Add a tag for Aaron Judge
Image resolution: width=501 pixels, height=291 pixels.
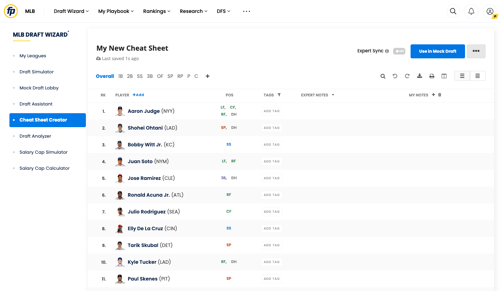pyautogui.click(x=272, y=111)
